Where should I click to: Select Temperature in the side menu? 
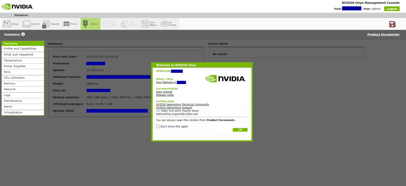(13, 60)
